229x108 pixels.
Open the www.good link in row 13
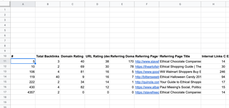(x=147, y=72)
